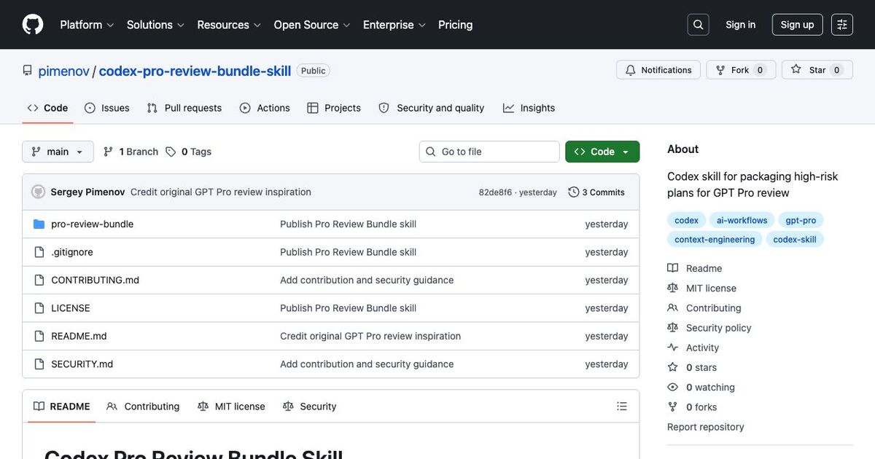Click the Report repository link
Screen dimensions: 875x459
pyautogui.click(x=705, y=427)
